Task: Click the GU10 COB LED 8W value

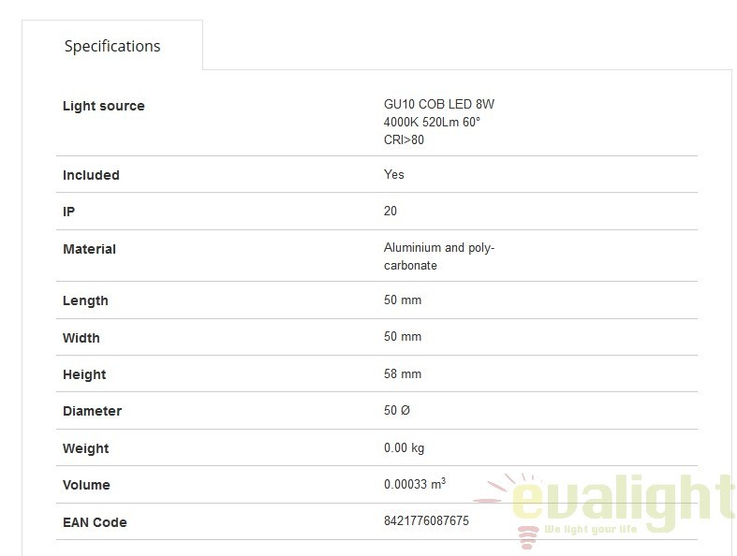Action: 439,104
